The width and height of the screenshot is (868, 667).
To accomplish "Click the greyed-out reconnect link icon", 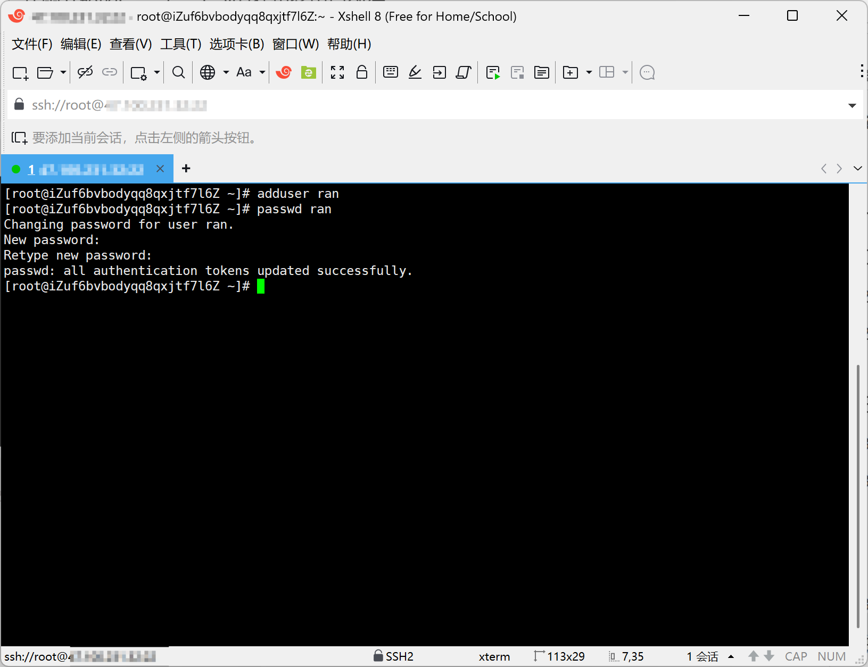I will [110, 72].
